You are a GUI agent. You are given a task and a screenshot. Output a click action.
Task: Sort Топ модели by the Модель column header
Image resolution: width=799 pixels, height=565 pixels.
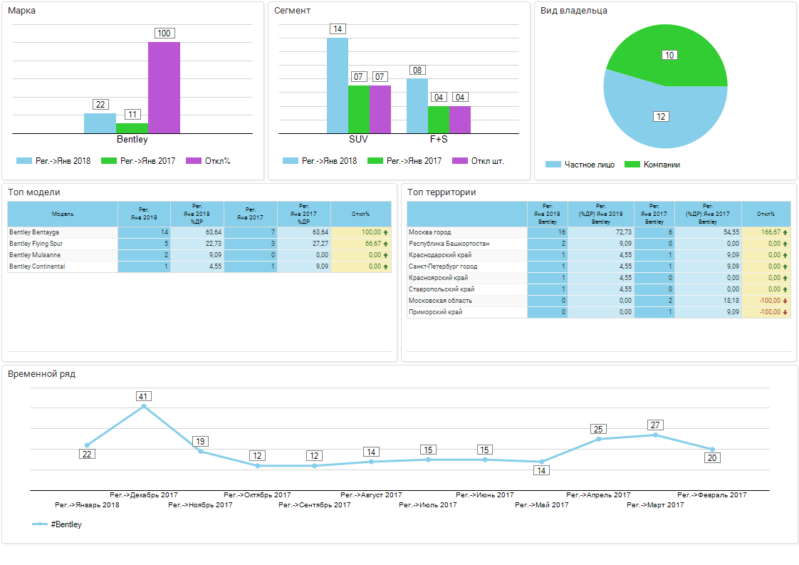point(63,214)
